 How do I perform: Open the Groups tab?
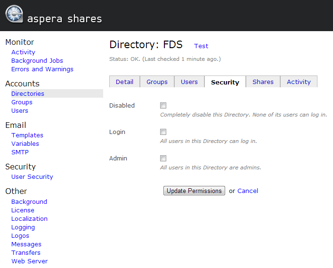(157, 82)
